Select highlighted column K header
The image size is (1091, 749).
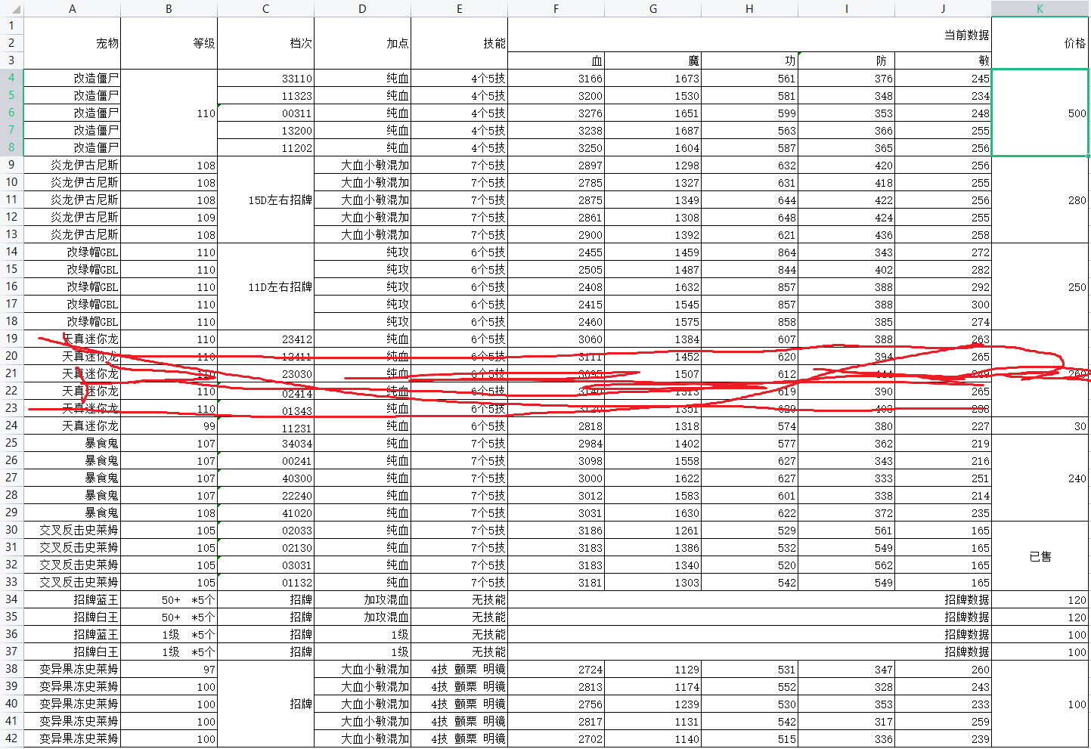pyautogui.click(x=1040, y=8)
